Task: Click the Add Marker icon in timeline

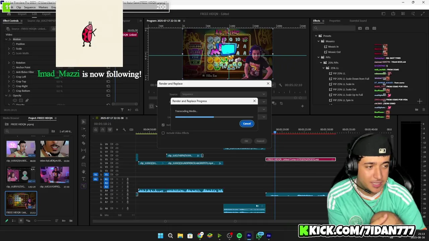Action: pos(117,130)
